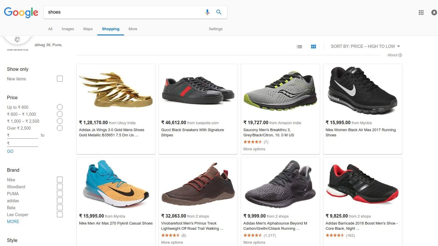The height and width of the screenshot is (246, 438).
Task: Click the blue search magnifier icon
Action: [x=219, y=12]
